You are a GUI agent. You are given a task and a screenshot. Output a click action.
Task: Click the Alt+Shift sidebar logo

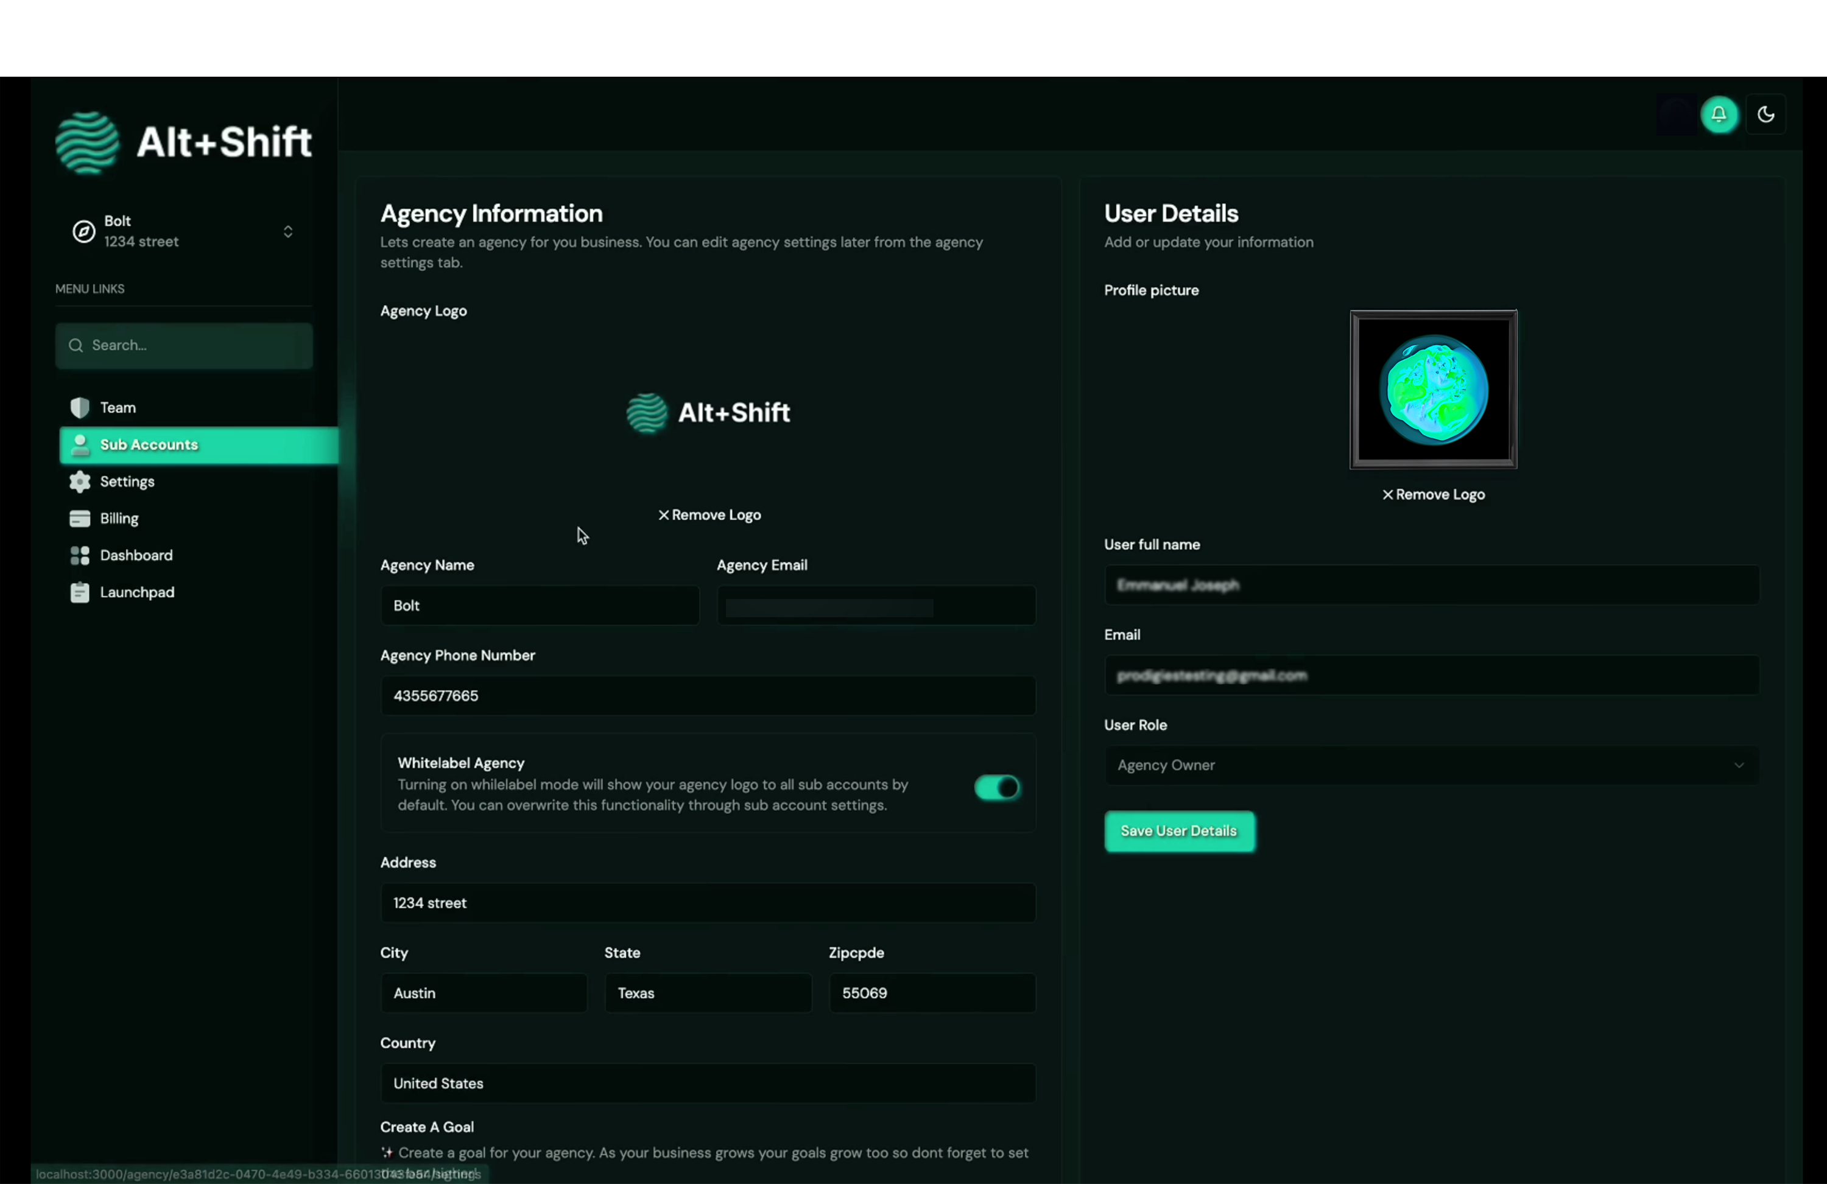point(183,142)
